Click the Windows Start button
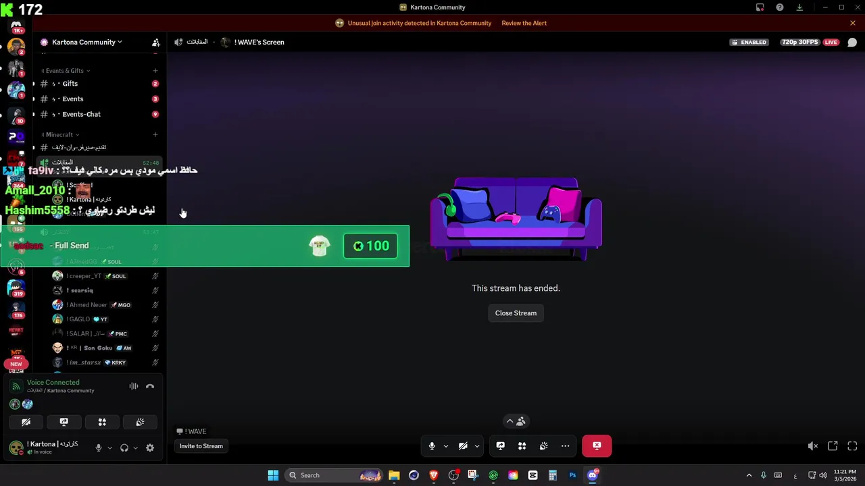The width and height of the screenshot is (865, 486). point(273,475)
